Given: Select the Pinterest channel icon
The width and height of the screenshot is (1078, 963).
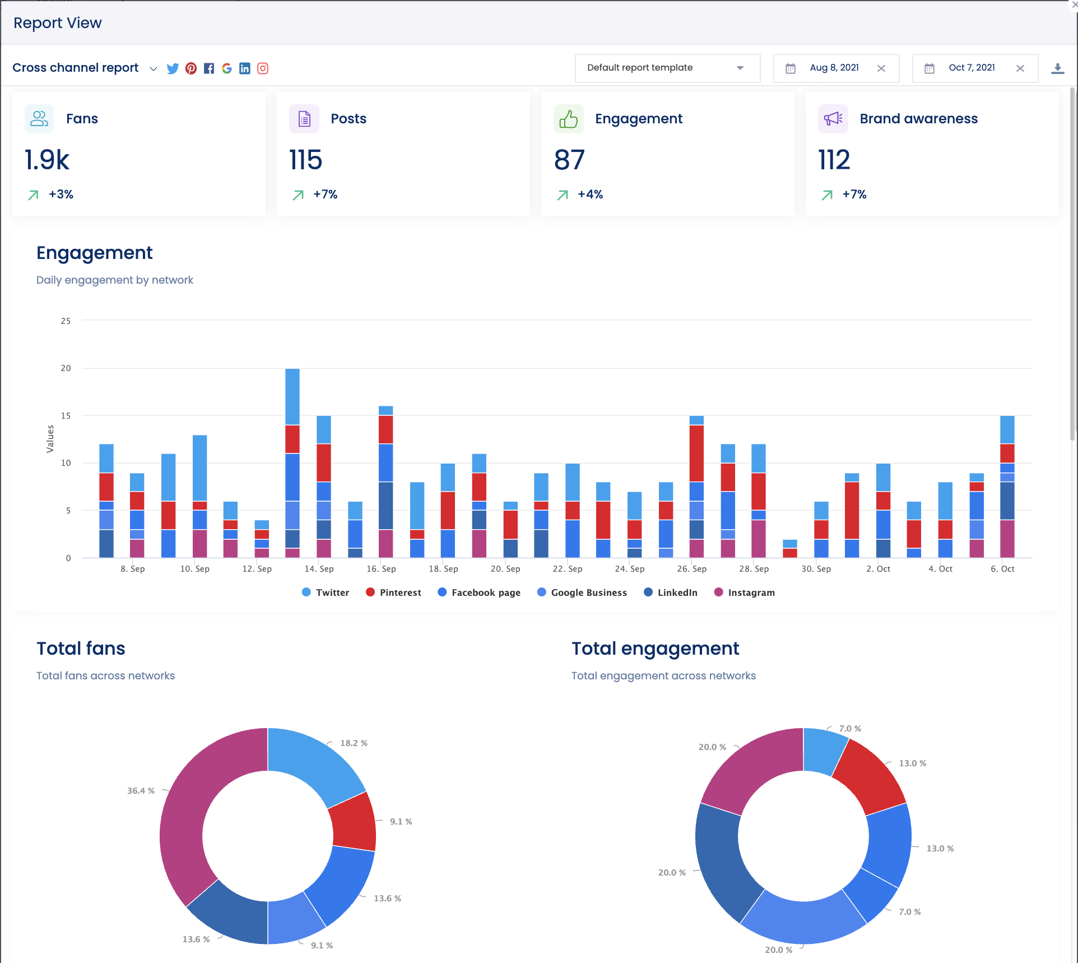Looking at the screenshot, I should pyautogui.click(x=191, y=68).
